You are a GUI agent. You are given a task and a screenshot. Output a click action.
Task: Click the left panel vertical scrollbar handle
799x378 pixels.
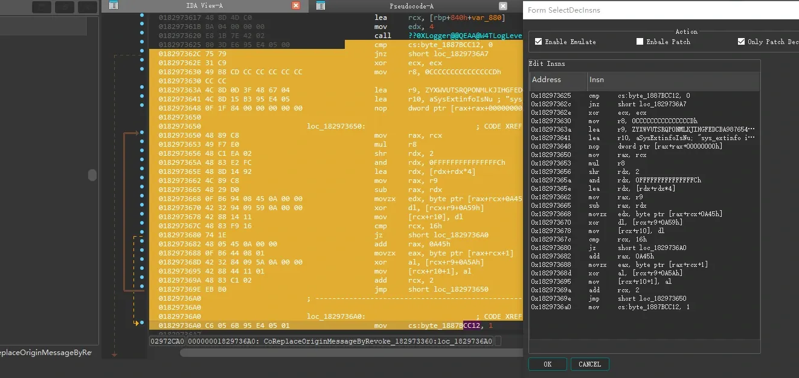[92, 175]
